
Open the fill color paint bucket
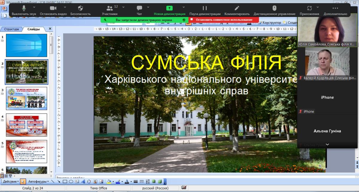(x=109, y=182)
